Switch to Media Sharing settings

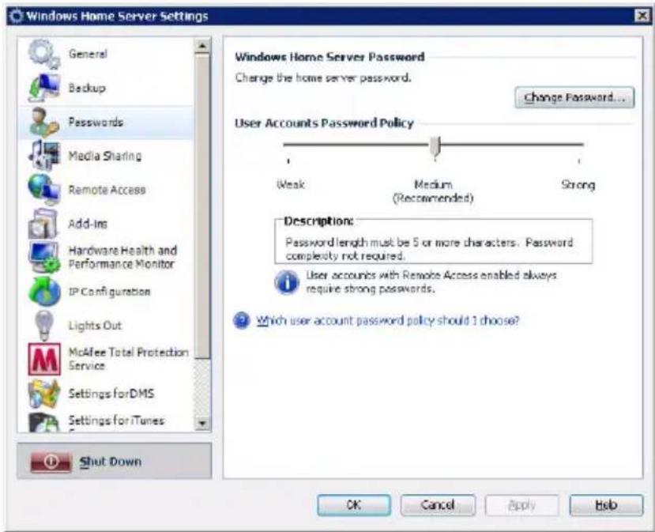106,156
